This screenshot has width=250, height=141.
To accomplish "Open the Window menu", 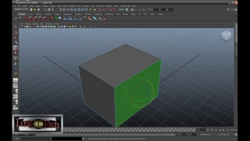I will pos(45,6).
